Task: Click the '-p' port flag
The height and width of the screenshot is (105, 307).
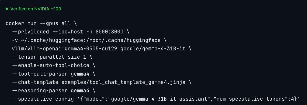Action: pyautogui.click(x=89, y=32)
